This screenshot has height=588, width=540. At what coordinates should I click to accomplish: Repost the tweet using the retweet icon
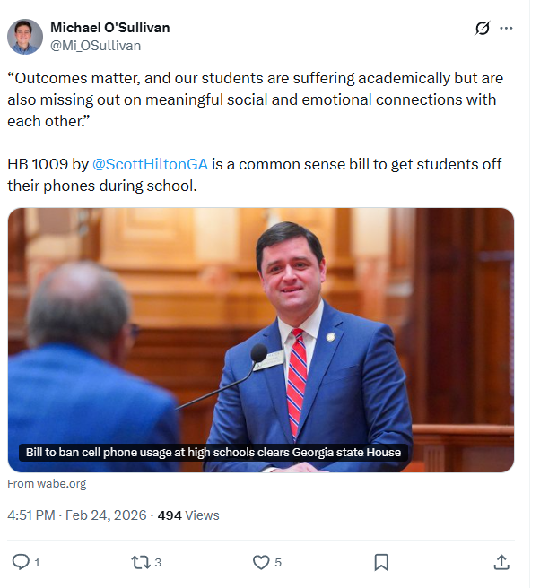click(140, 562)
